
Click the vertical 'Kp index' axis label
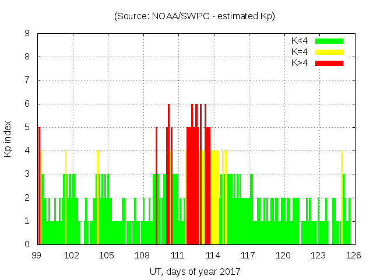8,139
